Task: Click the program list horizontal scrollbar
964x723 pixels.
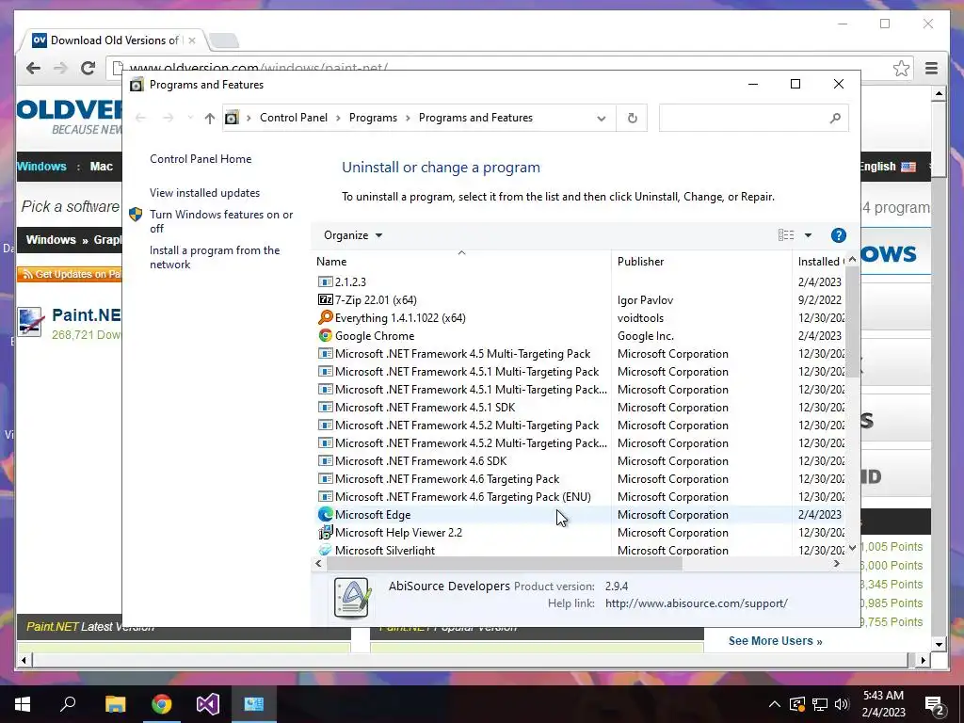Action: tap(505, 563)
